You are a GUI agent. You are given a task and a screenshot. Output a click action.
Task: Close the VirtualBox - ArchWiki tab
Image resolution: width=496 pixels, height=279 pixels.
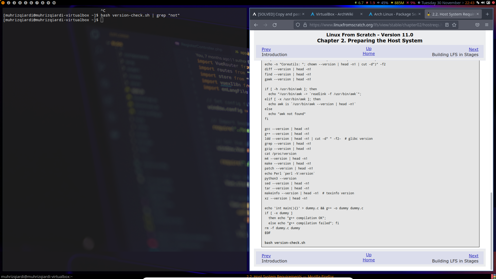pos(361,14)
